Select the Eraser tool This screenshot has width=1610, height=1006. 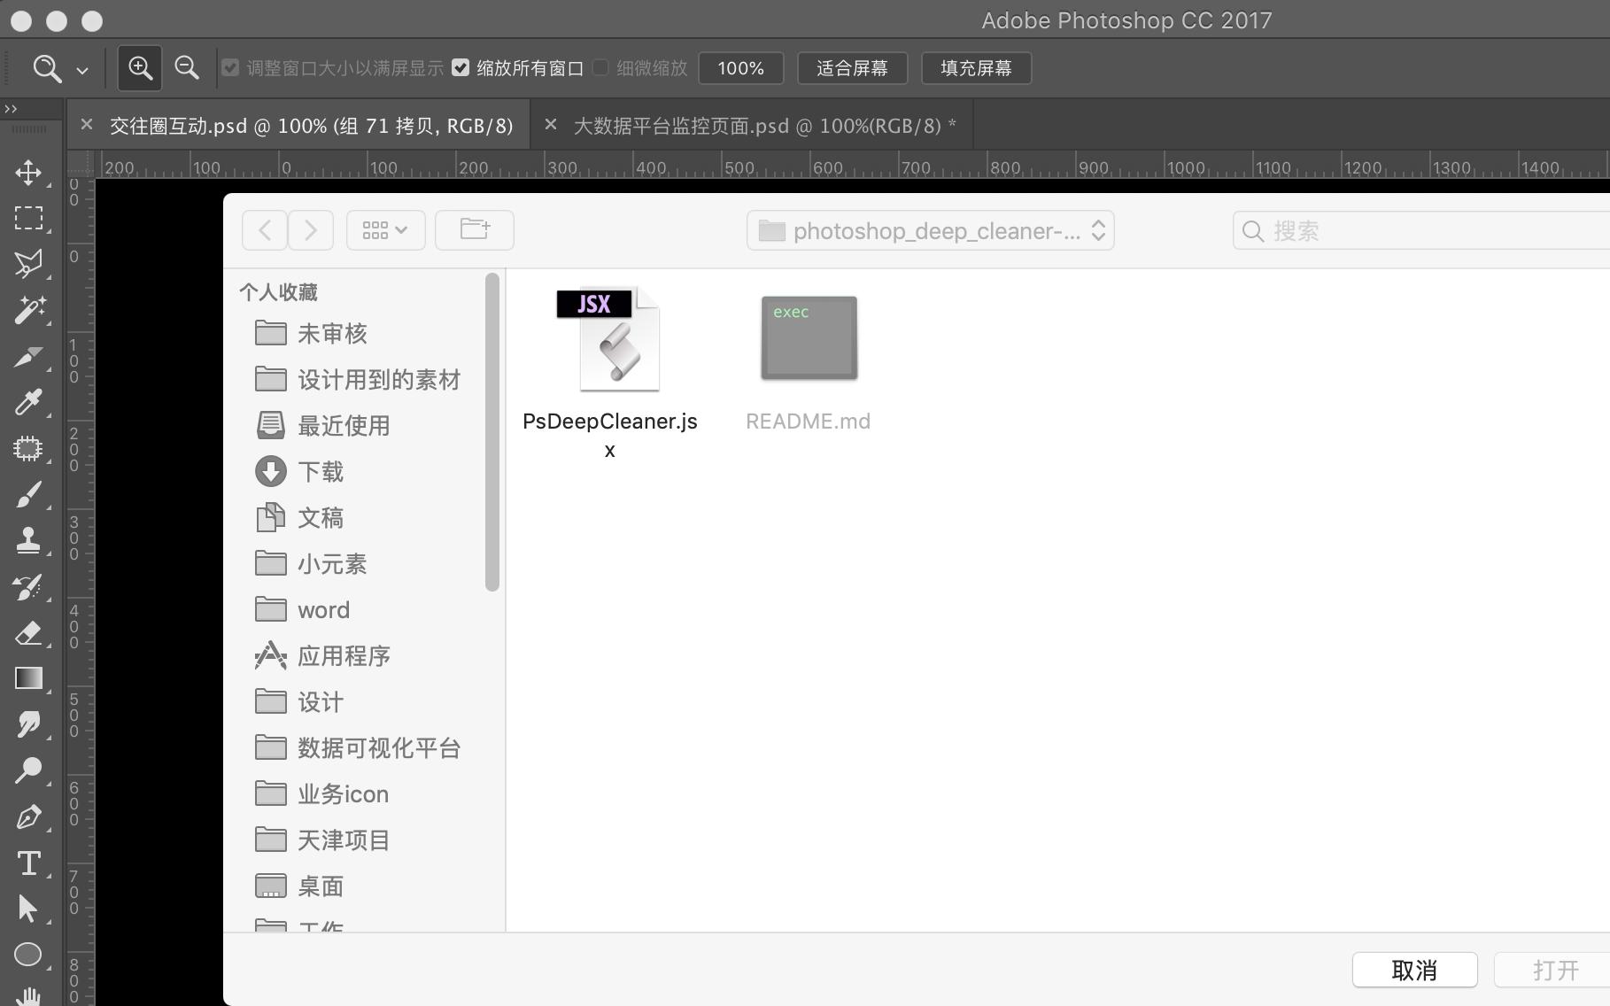tap(29, 632)
